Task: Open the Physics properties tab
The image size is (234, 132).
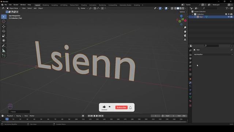Action: tap(190, 90)
